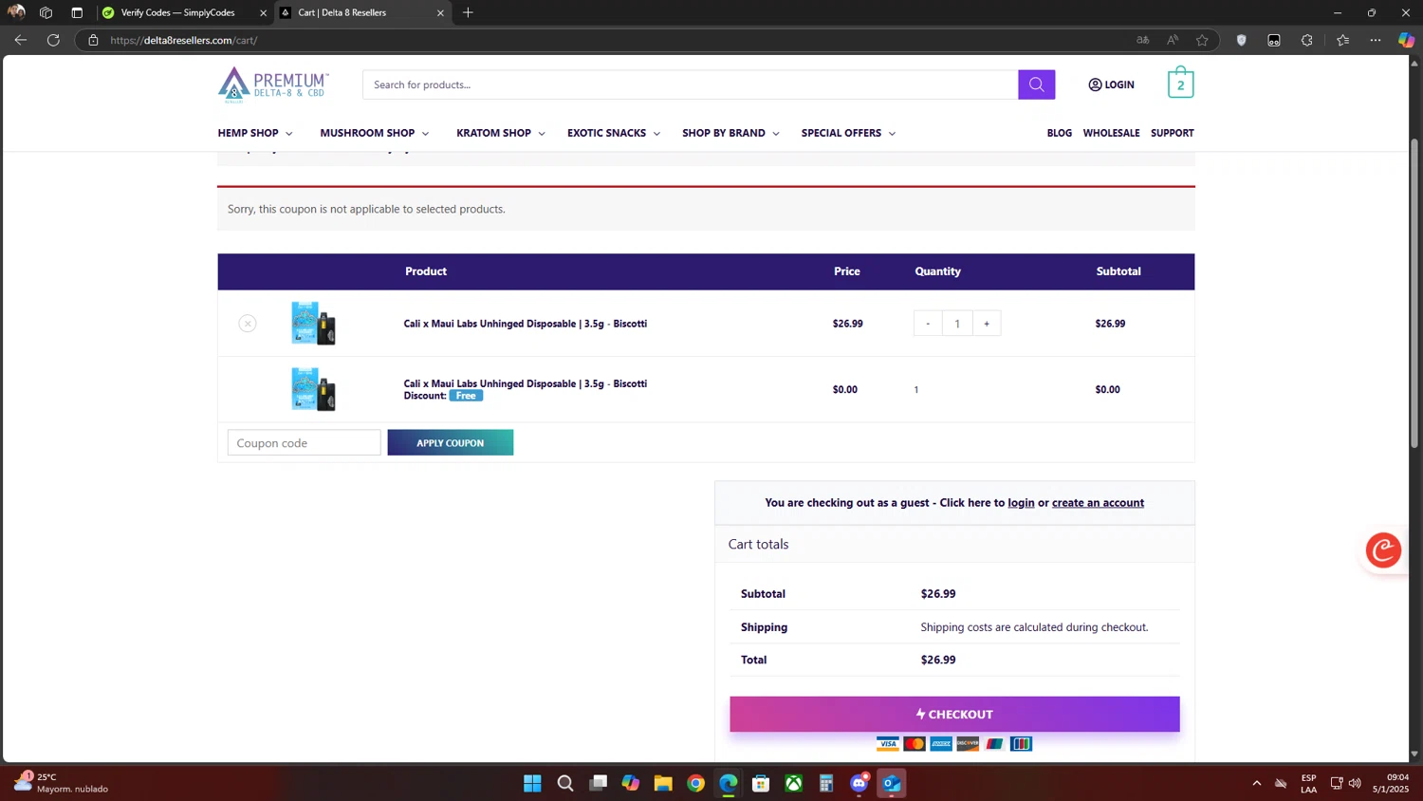
Task: Close the Cart Delta 8 Resellers tab
Action: (440, 13)
